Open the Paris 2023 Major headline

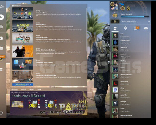tap(41, 25)
